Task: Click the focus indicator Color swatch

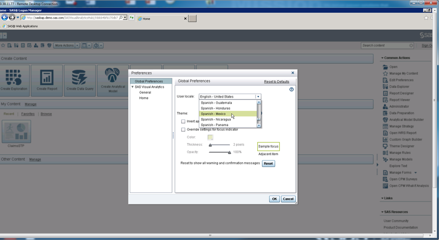Action: (210, 137)
